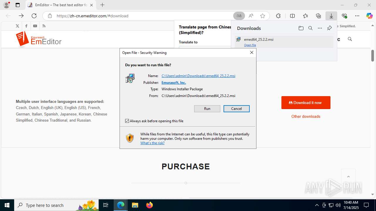The image size is (376, 211).
Task: Open the RSS feed icon
Action: point(44,26)
